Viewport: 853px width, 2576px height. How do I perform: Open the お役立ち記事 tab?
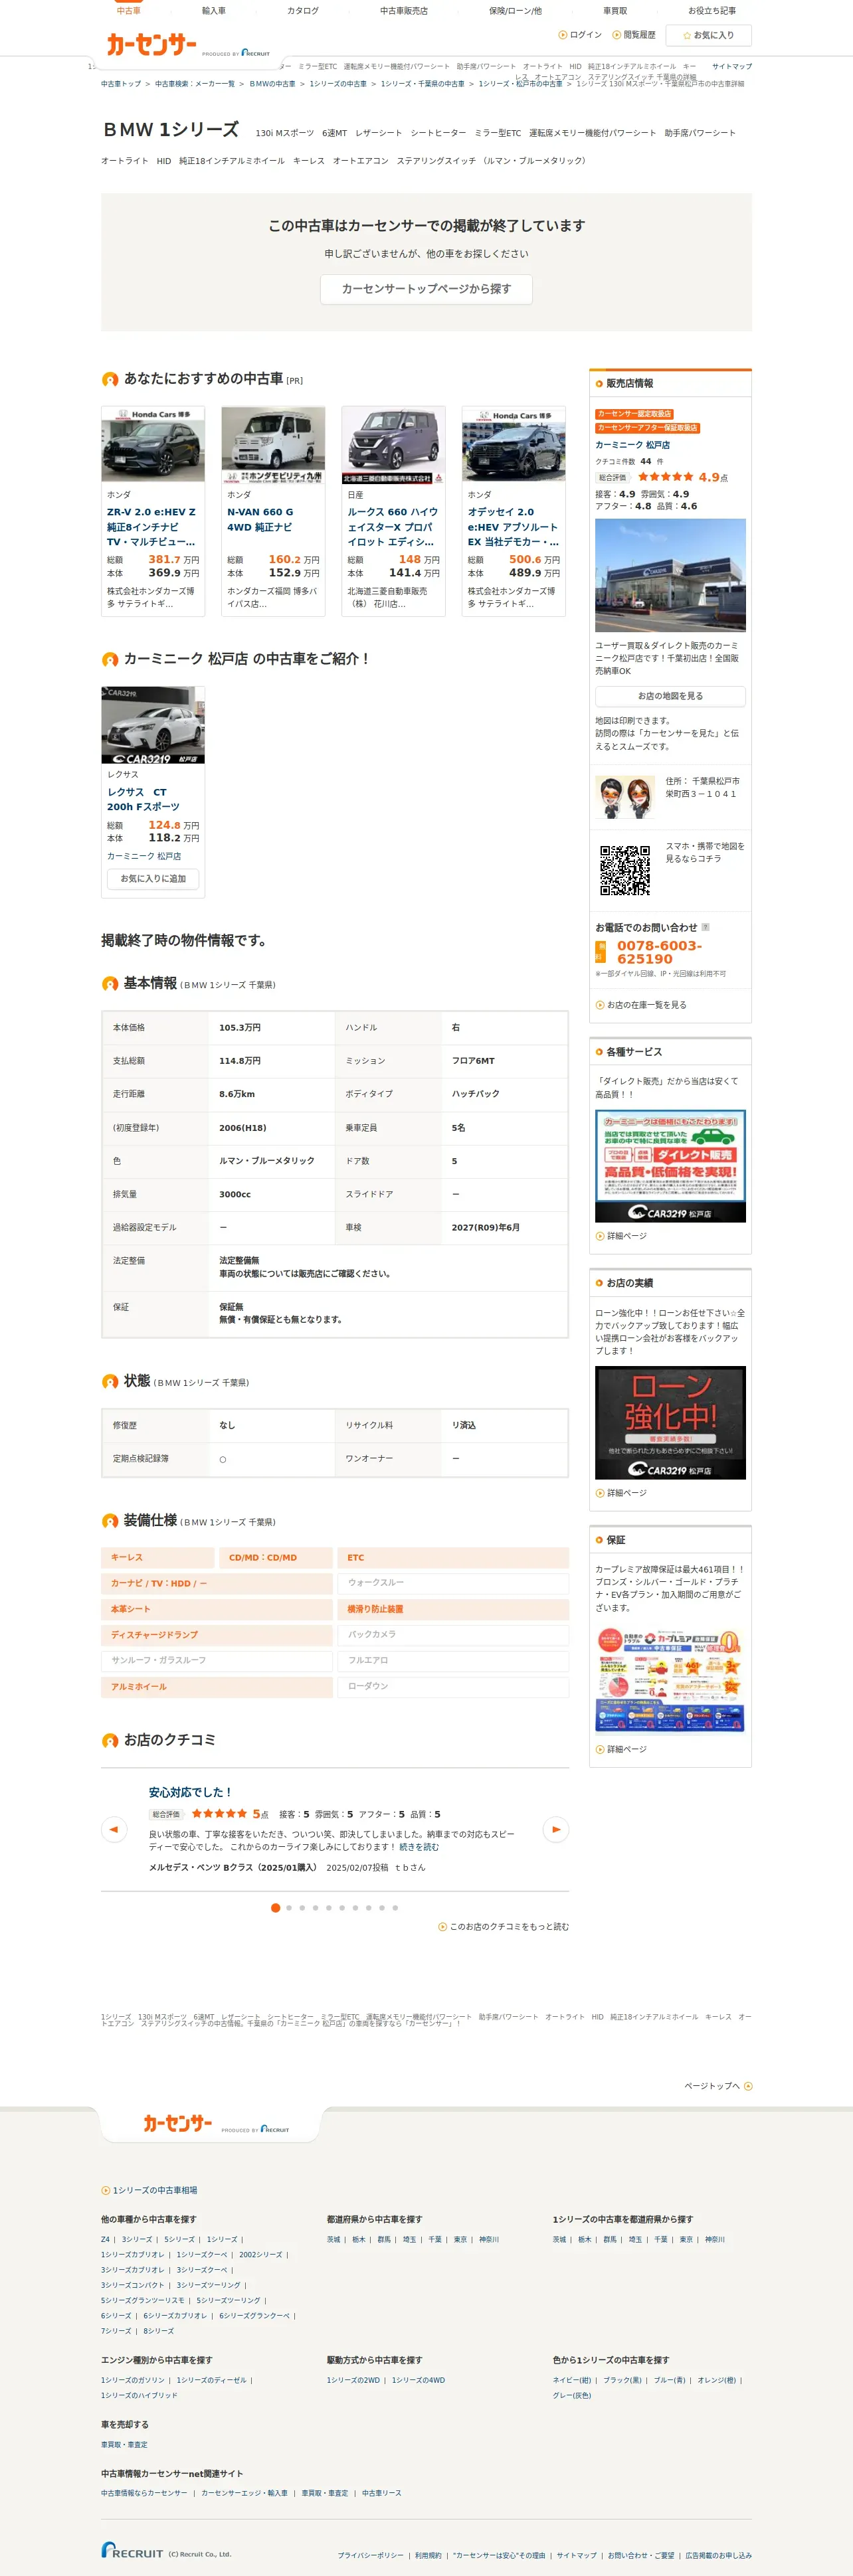coord(712,11)
